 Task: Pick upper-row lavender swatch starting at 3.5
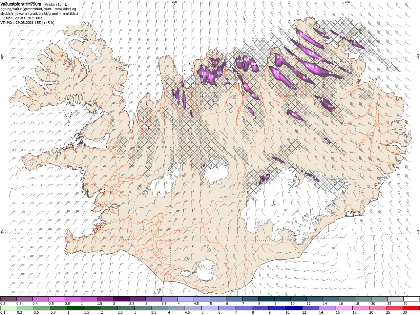[x=169, y=299]
